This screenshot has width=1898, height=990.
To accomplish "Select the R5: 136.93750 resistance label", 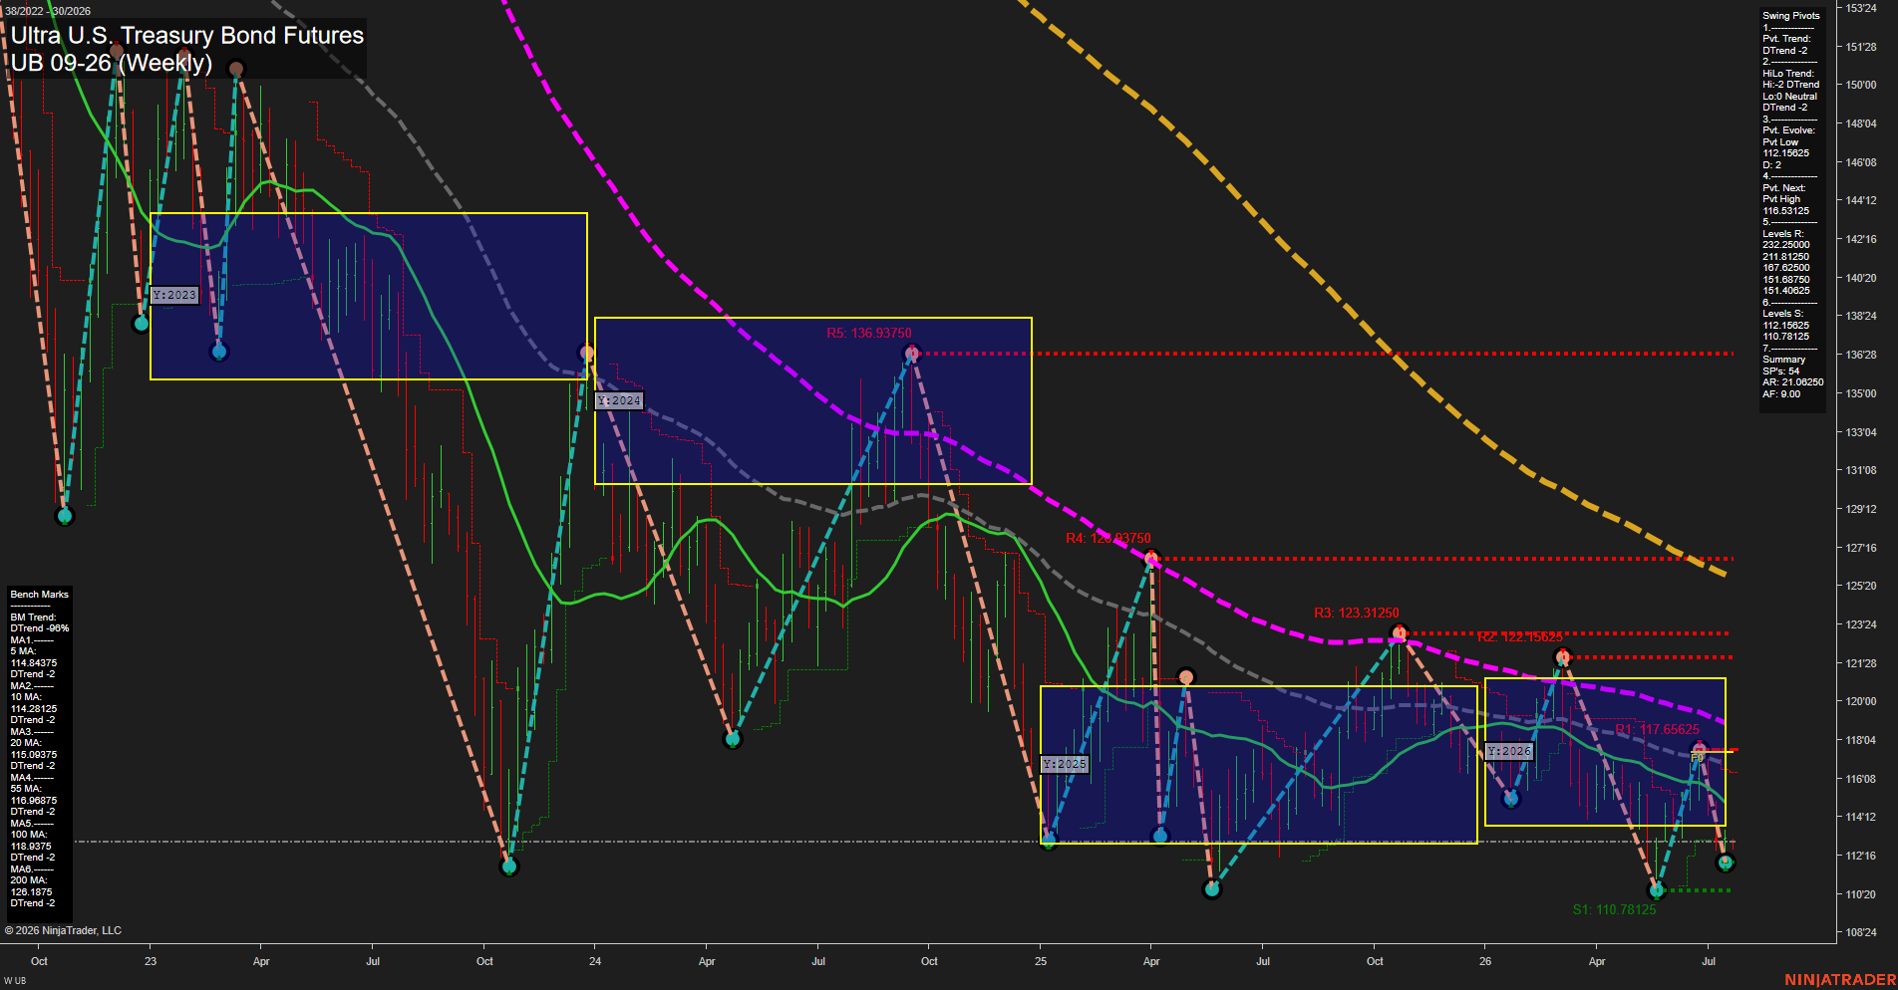I will [868, 334].
